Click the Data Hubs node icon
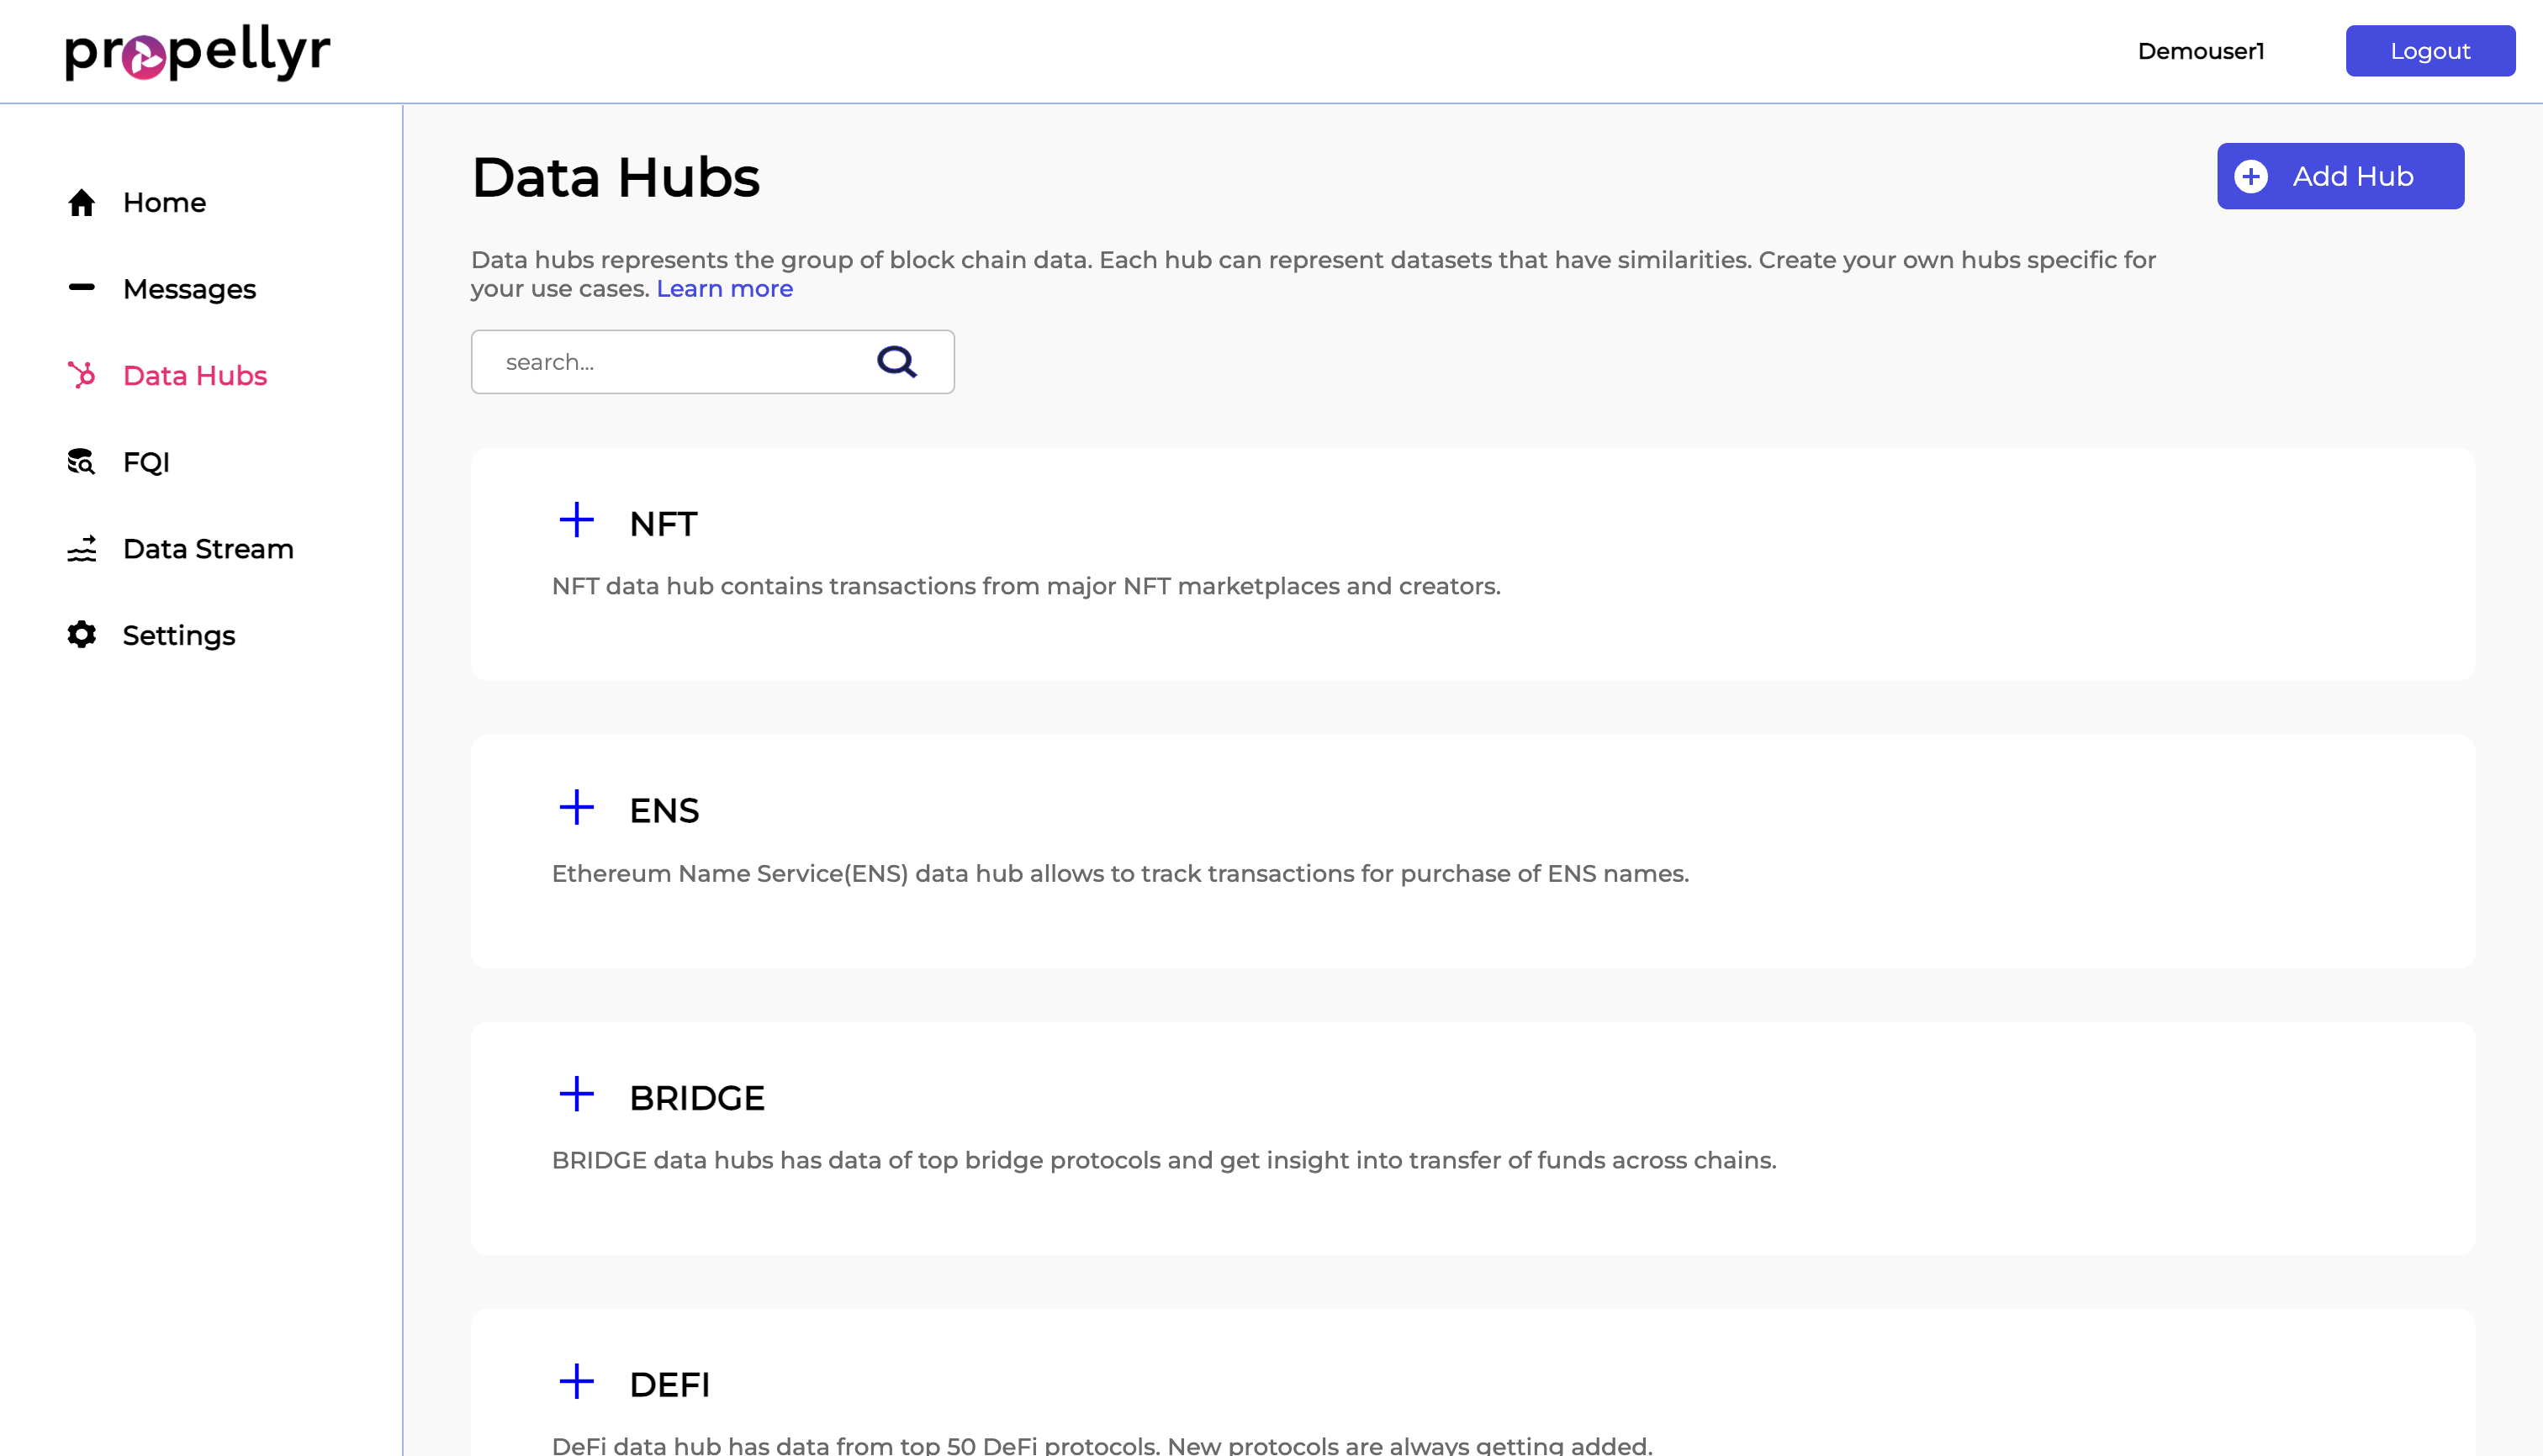The height and width of the screenshot is (1456, 2543). [x=82, y=375]
